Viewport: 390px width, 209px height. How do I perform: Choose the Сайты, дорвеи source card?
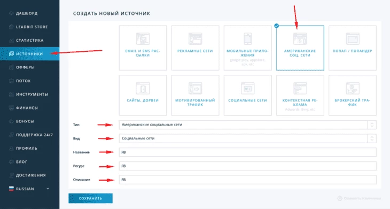coord(143,95)
